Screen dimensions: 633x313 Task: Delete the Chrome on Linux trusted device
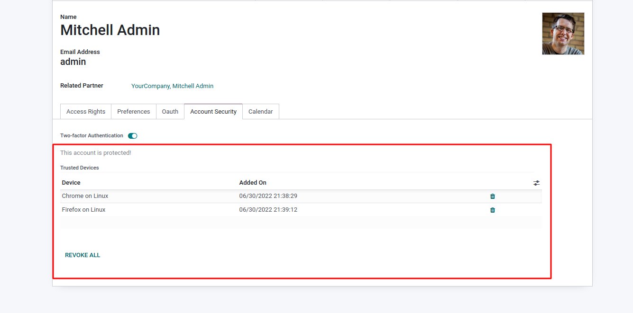(x=492, y=197)
